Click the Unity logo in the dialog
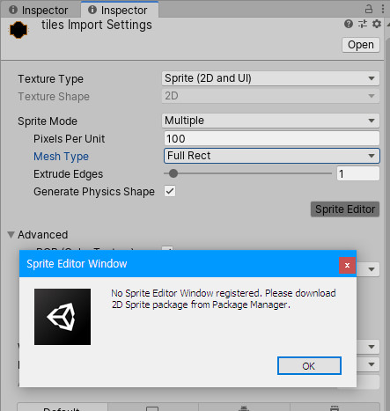This screenshot has height=411, width=390. pos(63,317)
